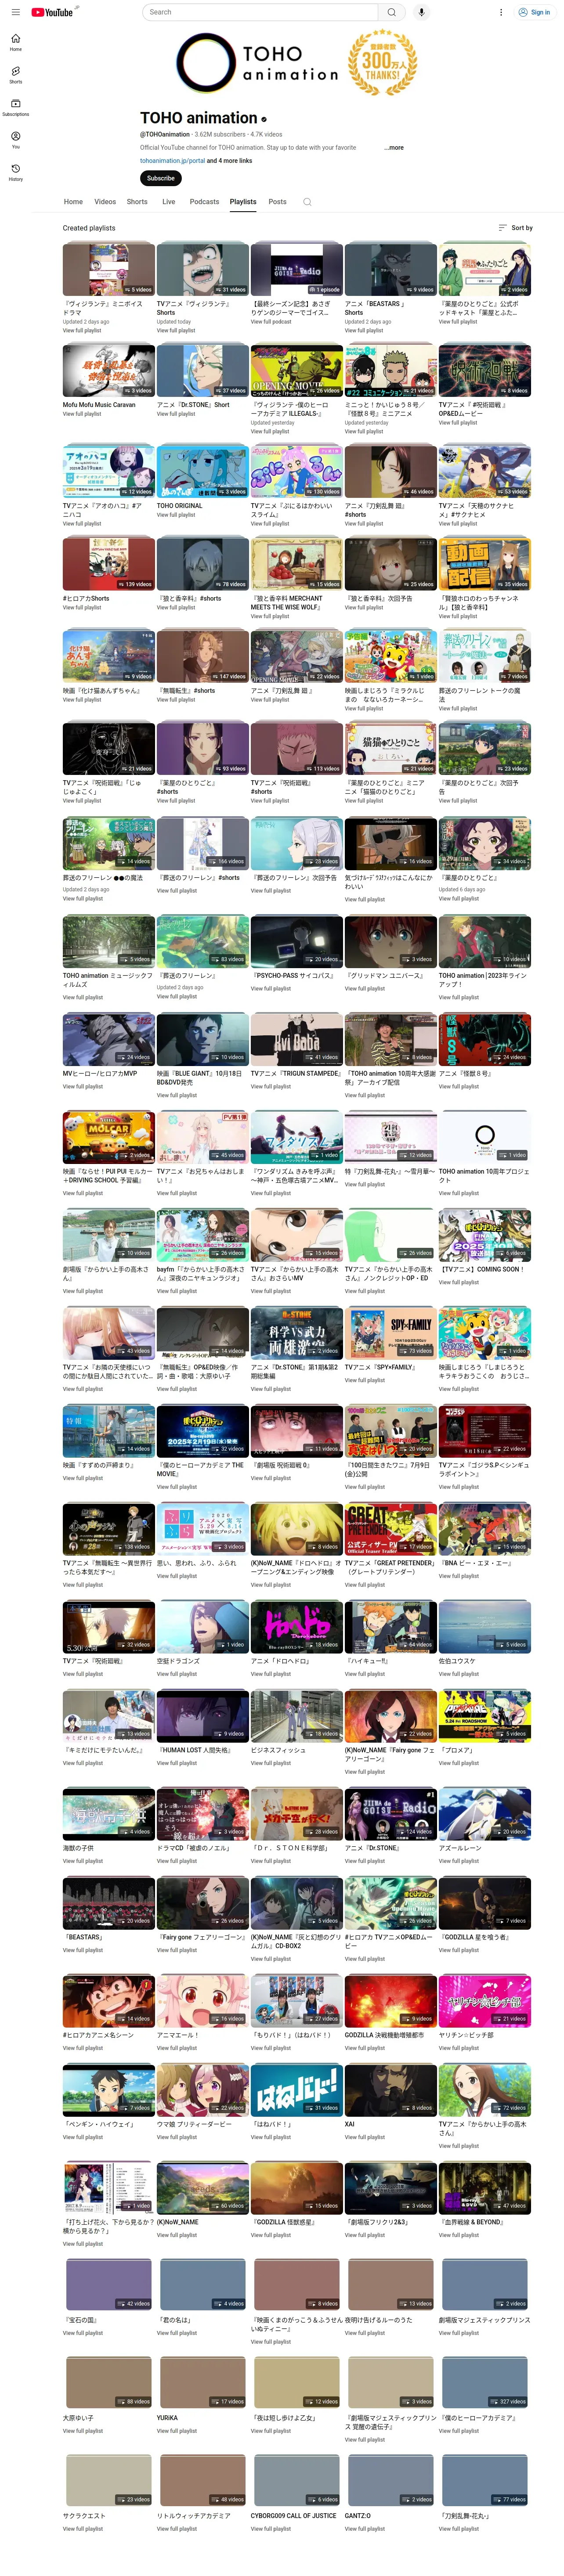Open TOHO ORIGINAL playlist title
This screenshot has width=564, height=2576.
tap(179, 506)
